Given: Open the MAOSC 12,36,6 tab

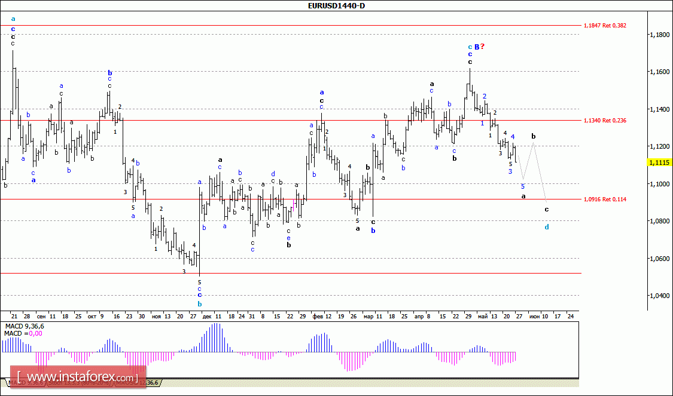Looking at the screenshot, I should pyautogui.click(x=138, y=383).
